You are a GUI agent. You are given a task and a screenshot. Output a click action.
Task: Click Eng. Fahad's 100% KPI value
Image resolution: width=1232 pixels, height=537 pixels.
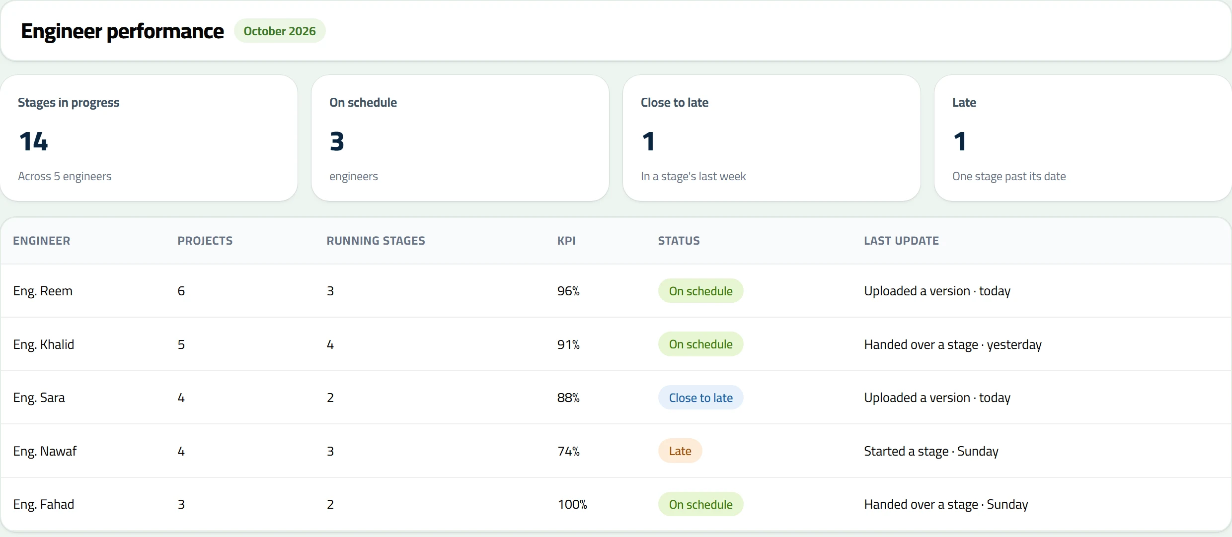coord(572,504)
